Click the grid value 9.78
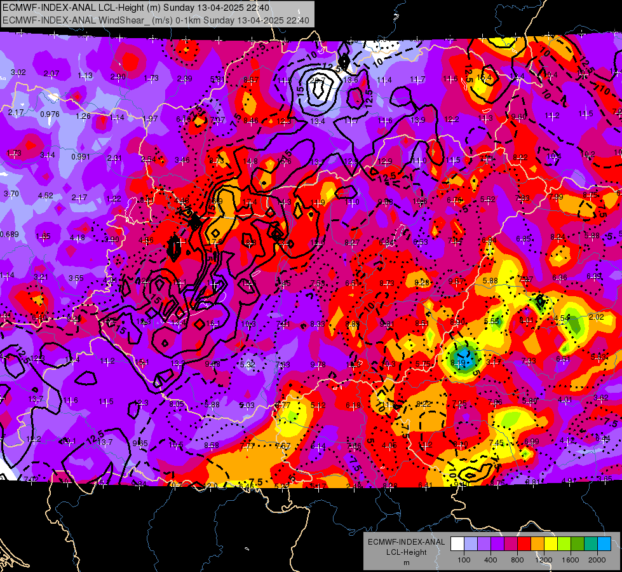The image size is (622, 572). (318, 365)
